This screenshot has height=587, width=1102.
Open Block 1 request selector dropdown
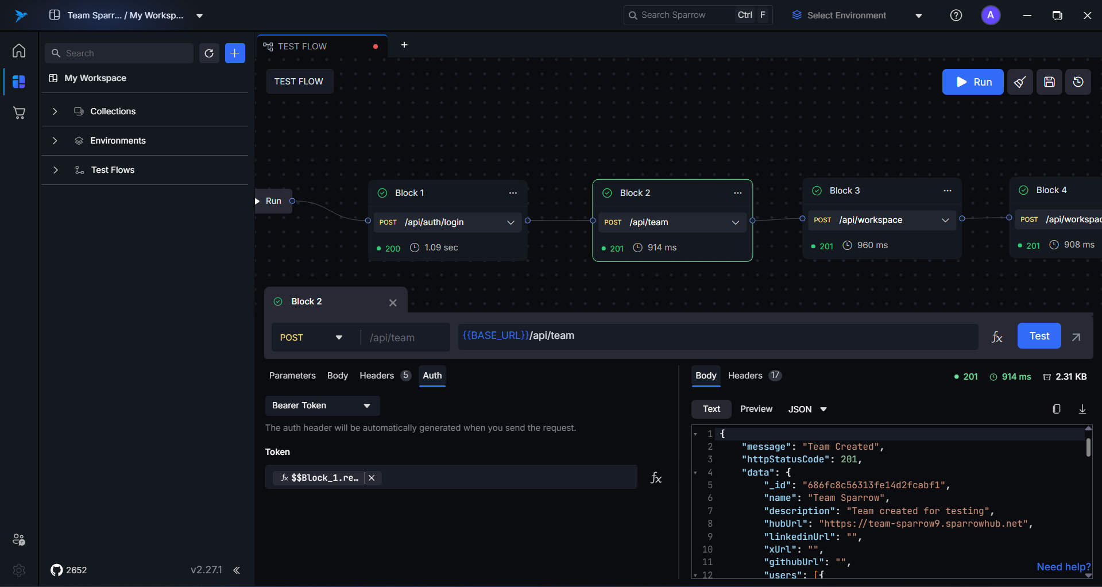511,223
